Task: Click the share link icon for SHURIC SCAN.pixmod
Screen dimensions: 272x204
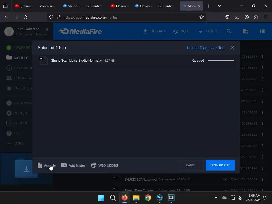Action: (225, 179)
